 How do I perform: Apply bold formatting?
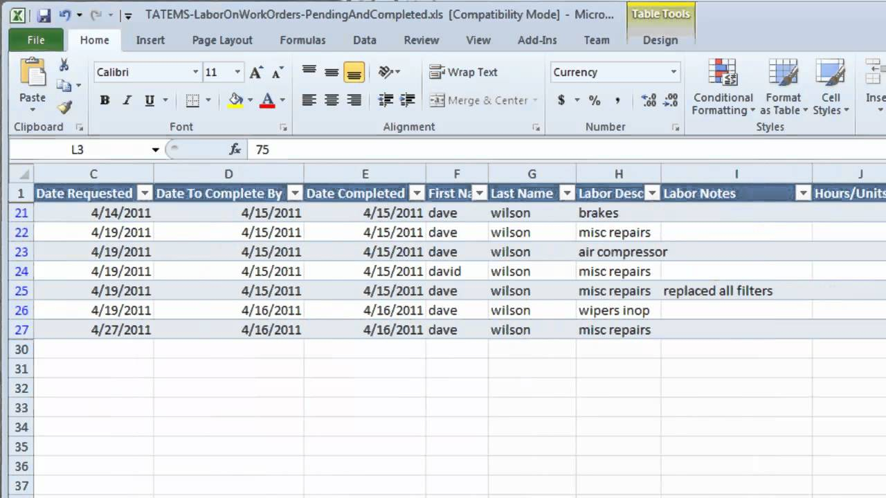105,100
